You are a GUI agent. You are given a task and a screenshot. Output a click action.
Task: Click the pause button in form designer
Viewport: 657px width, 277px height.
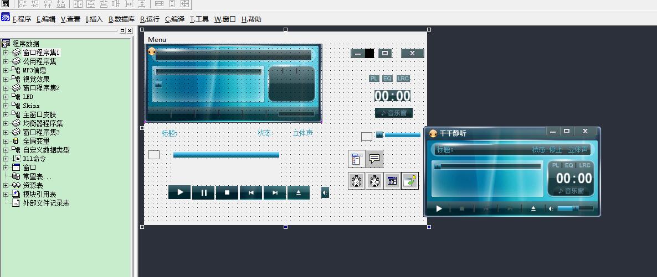click(203, 192)
